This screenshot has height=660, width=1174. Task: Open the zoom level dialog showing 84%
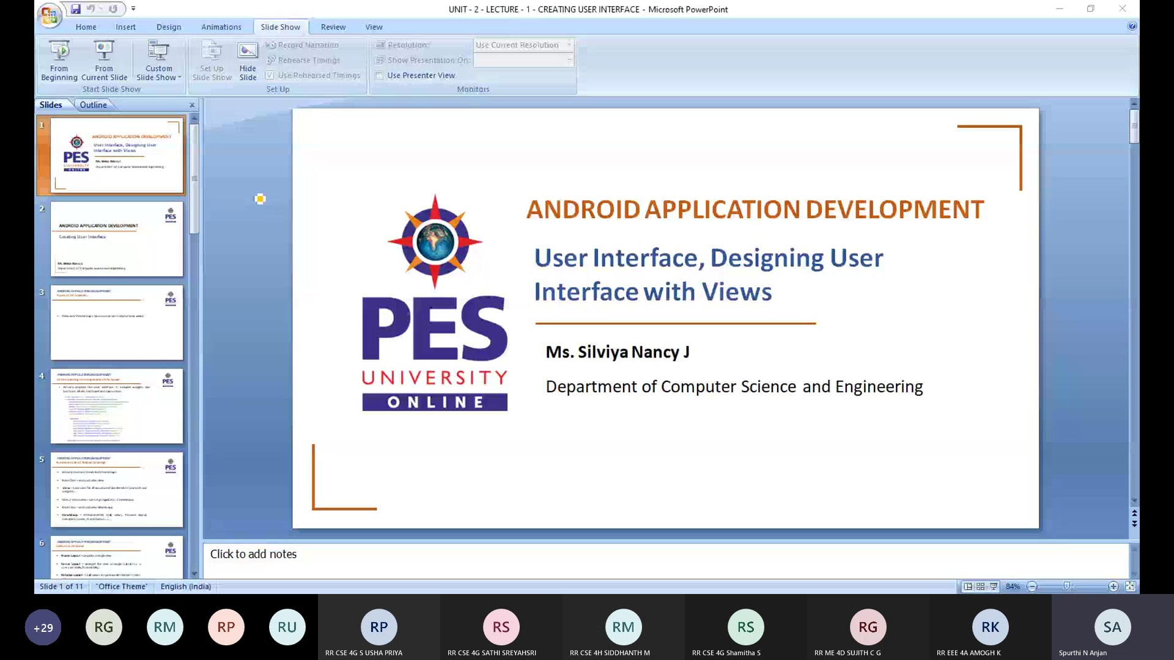pyautogui.click(x=1012, y=587)
